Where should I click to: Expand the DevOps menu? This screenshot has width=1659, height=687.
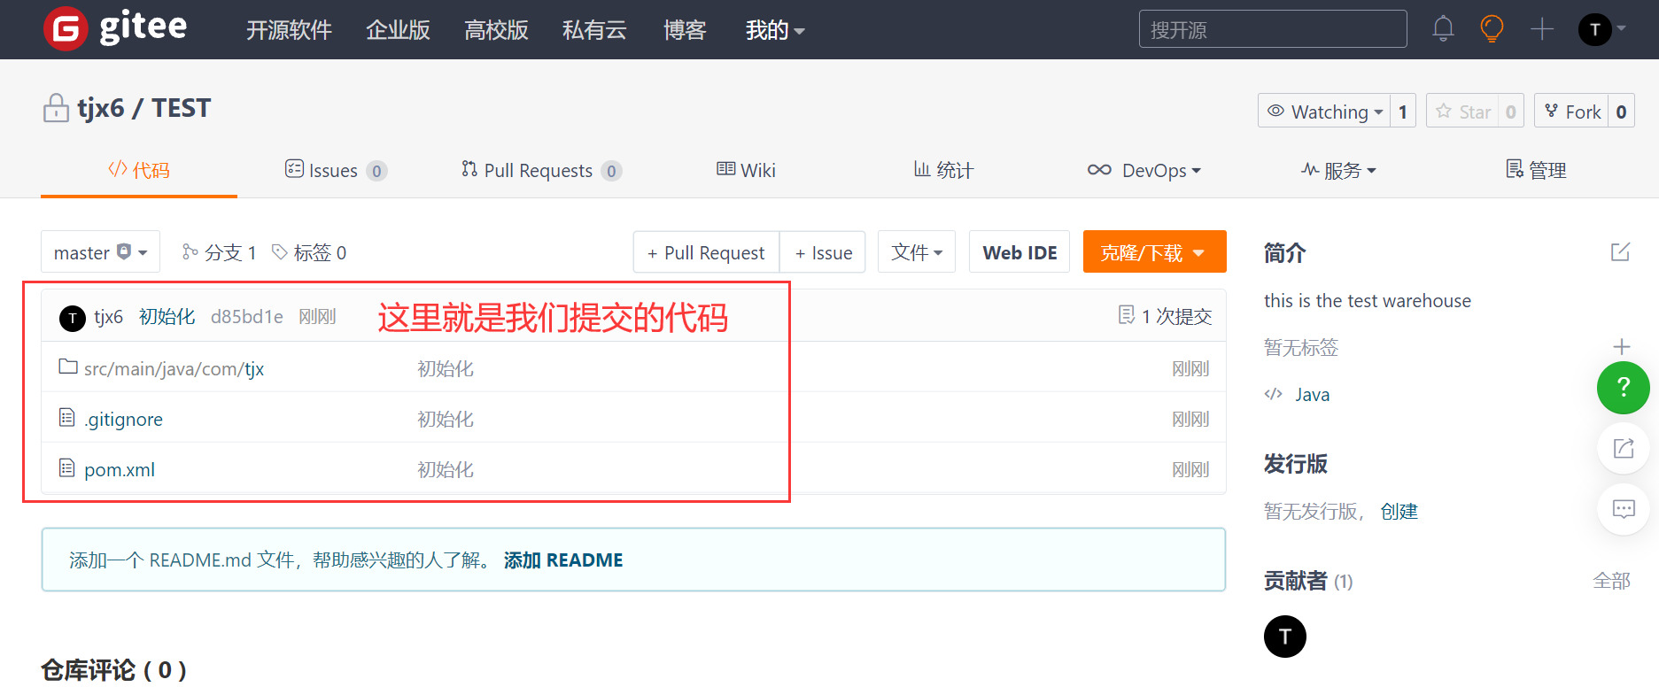point(1143,170)
